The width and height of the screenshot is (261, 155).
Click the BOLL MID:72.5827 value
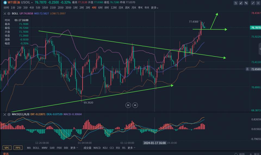(42, 14)
